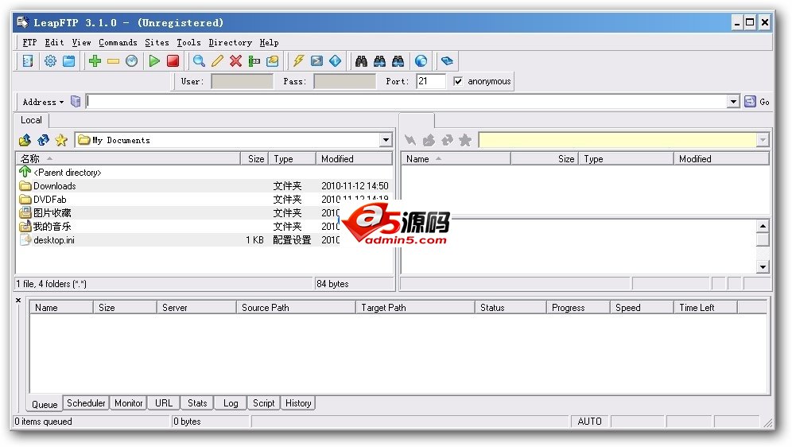This screenshot has width=792, height=447.
Task: Click the blue book help icon
Action: click(447, 61)
